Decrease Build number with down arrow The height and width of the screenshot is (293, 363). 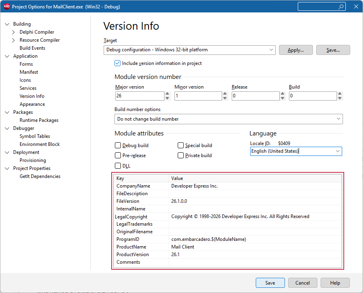point(340,98)
